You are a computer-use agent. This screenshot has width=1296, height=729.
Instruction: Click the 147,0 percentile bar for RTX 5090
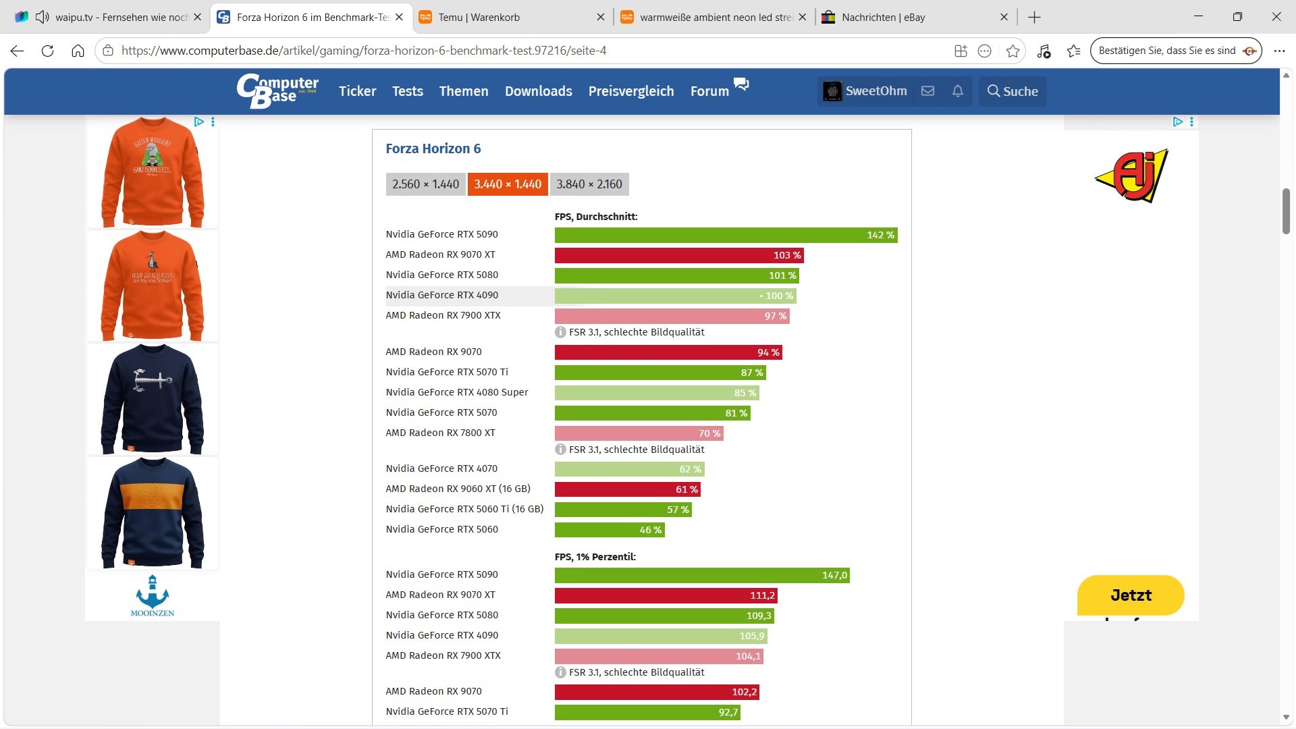tap(702, 575)
